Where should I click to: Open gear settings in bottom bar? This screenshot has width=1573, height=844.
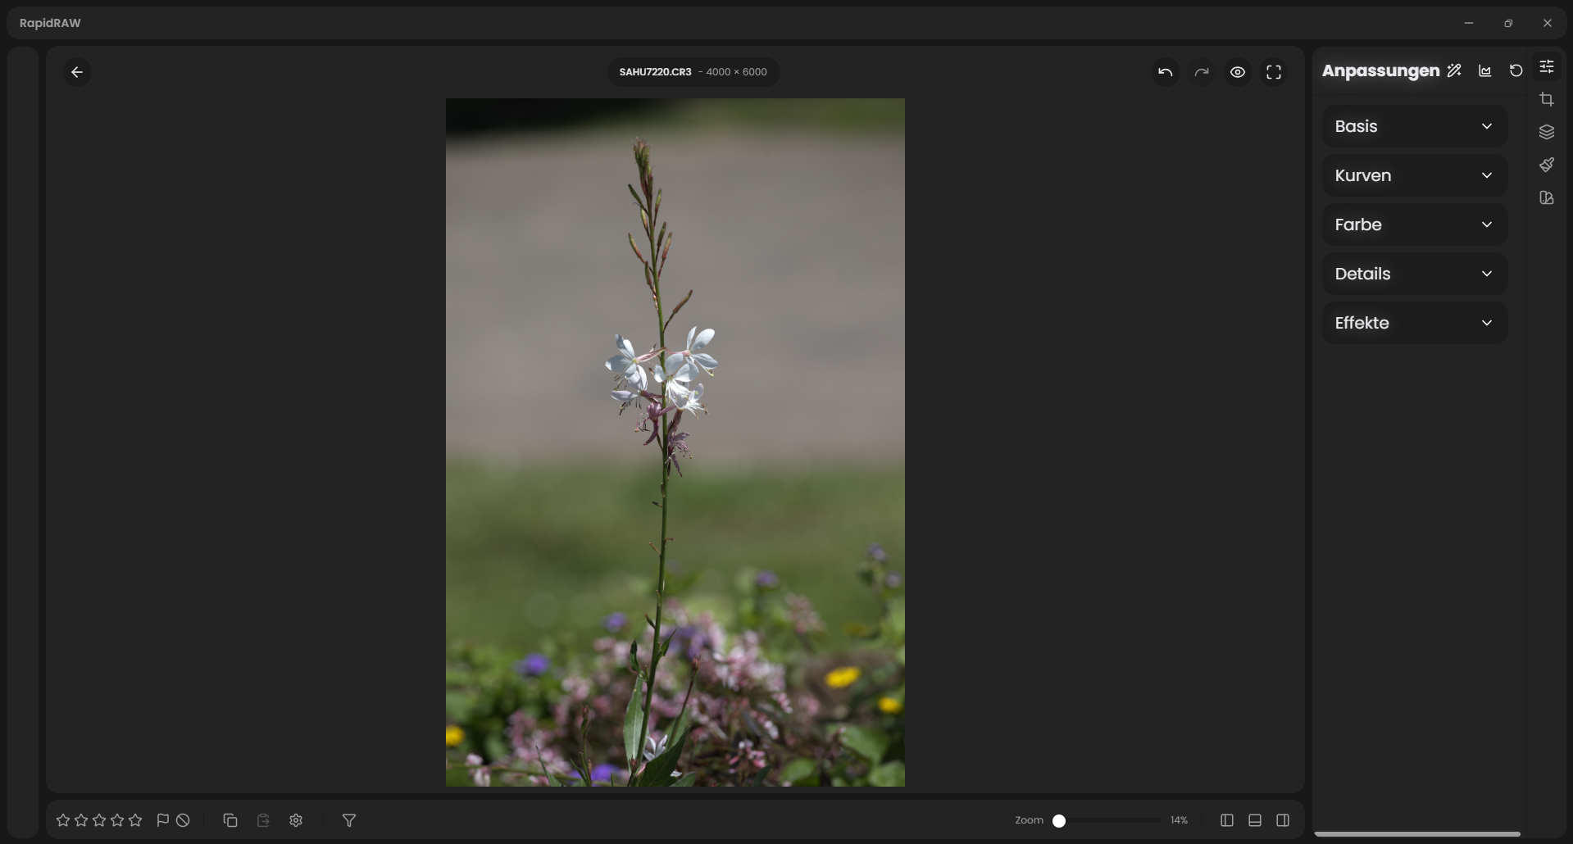(x=296, y=820)
